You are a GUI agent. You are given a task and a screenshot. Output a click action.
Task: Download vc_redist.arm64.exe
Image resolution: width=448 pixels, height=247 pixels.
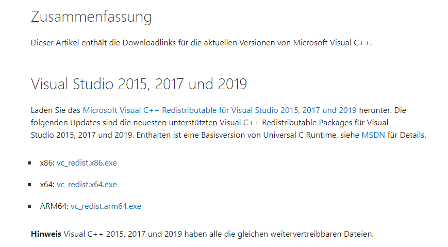pyautogui.click(x=106, y=206)
